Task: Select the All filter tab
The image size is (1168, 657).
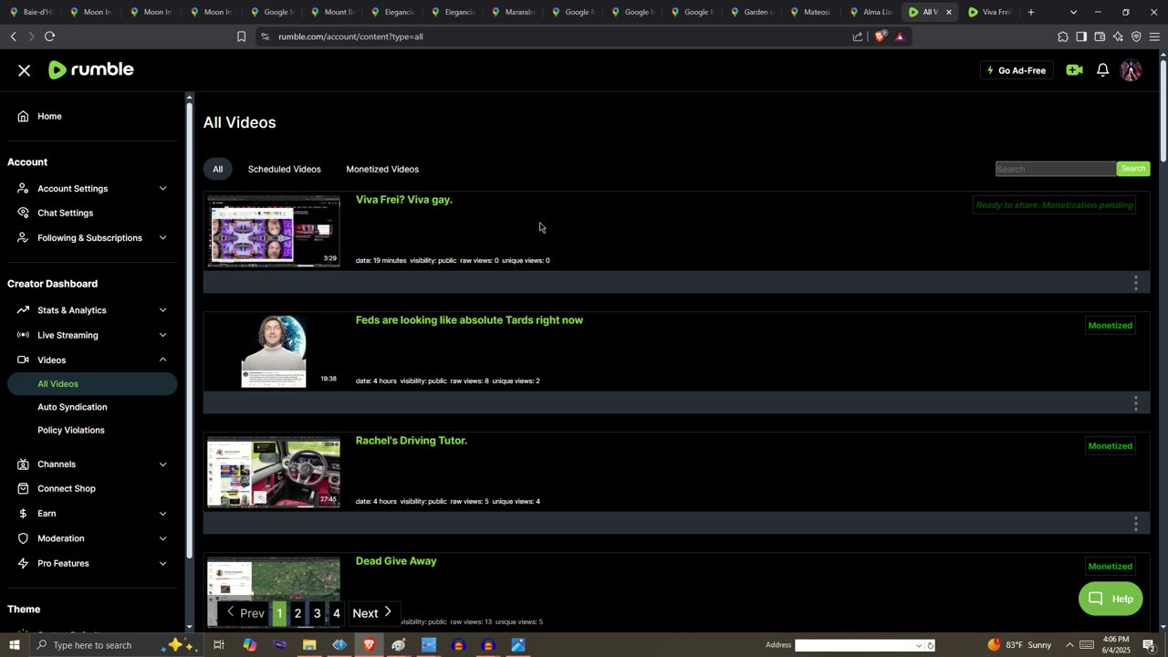Action: [217, 169]
